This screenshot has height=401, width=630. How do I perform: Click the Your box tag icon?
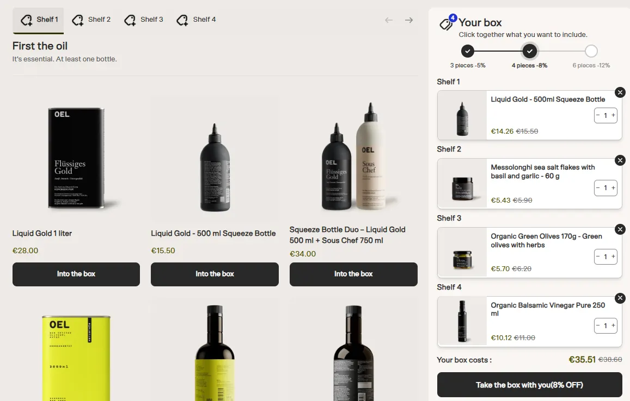[446, 24]
